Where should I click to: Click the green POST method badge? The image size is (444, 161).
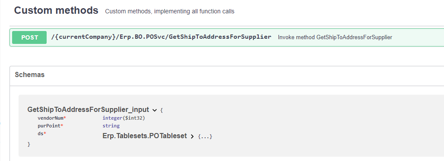pos(29,37)
